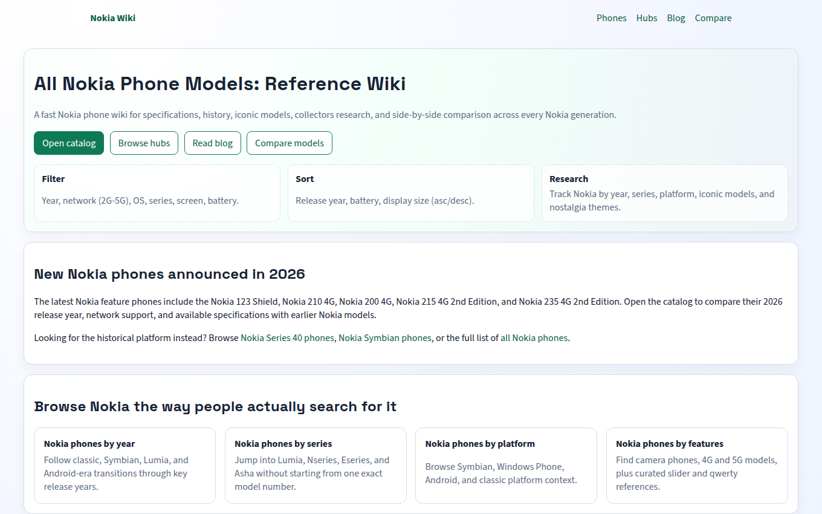The image size is (822, 514).
Task: Open the all Nokia phones link
Action: click(x=534, y=338)
